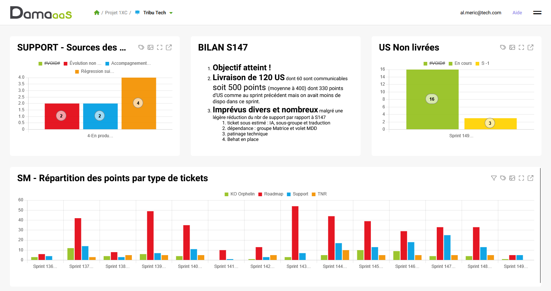Export SUPPORT chart as image
Viewport: 551px width, 291px height.
tap(150, 47)
